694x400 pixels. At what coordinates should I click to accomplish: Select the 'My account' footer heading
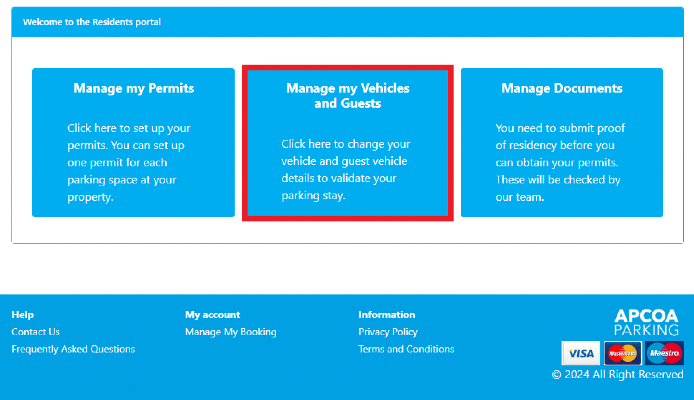click(x=212, y=314)
